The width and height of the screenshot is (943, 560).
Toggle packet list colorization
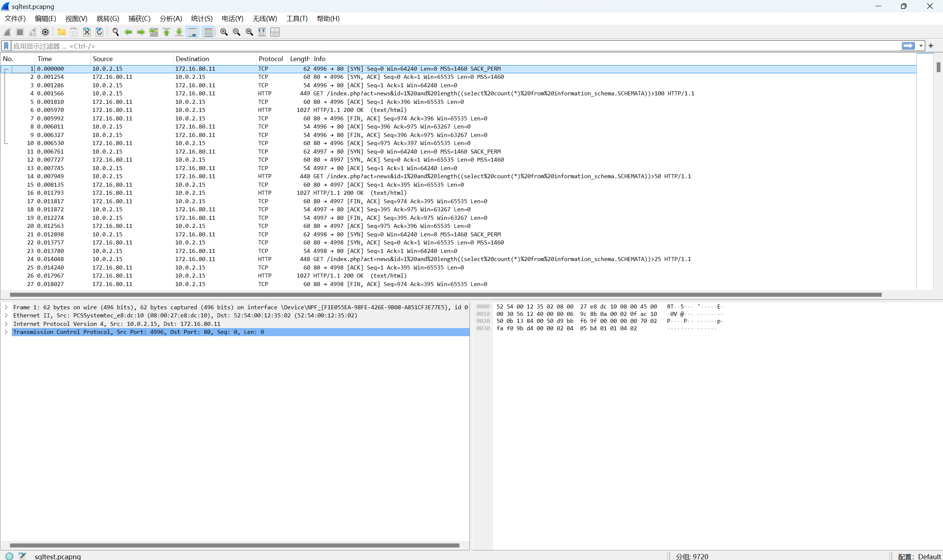click(208, 32)
